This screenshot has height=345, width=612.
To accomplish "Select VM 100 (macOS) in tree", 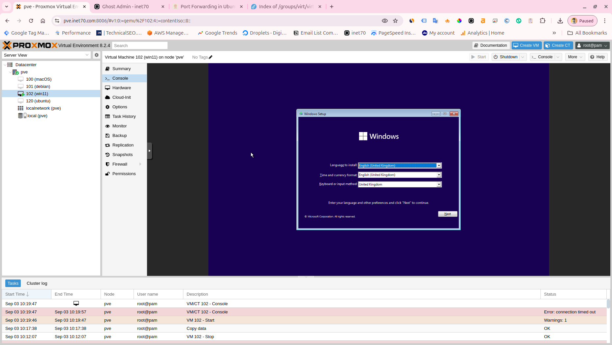I will point(39,79).
